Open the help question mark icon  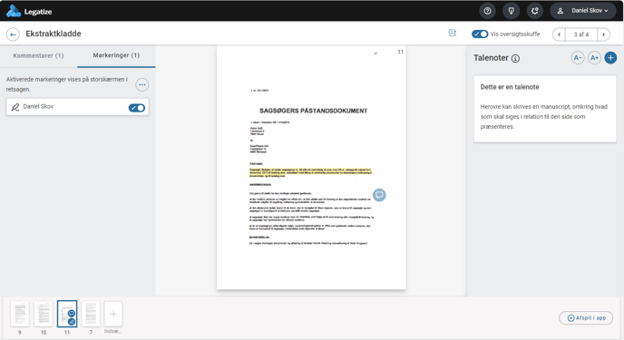point(487,11)
